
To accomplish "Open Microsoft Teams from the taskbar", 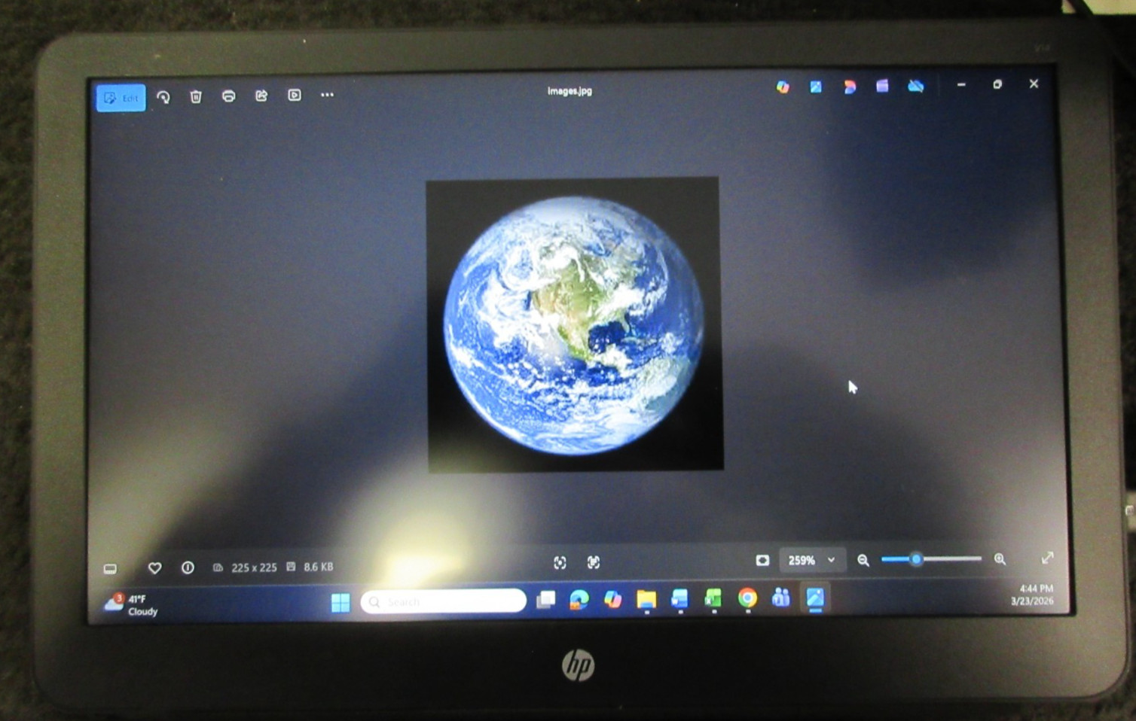I will (x=780, y=598).
